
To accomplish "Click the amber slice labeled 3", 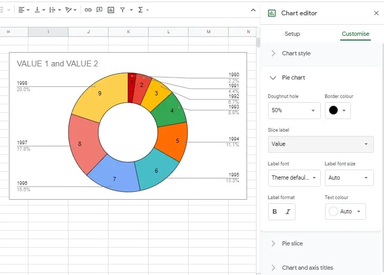I will (x=156, y=94).
